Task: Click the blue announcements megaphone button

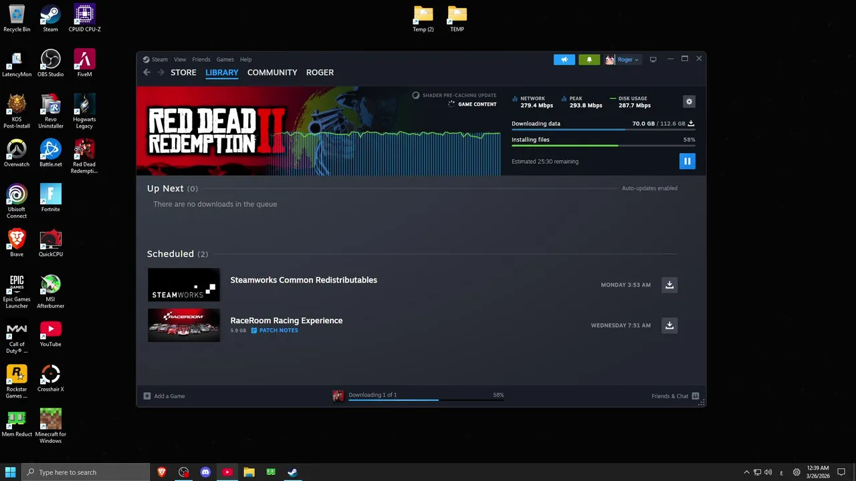Action: coord(564,59)
